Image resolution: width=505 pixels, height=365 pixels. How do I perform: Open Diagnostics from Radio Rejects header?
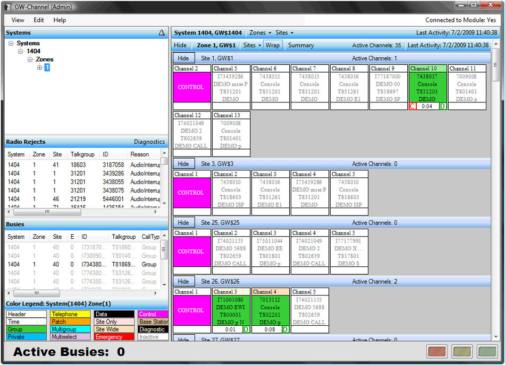pos(149,142)
